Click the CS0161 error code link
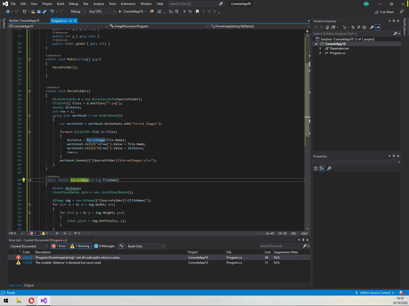Screen dimensions: 409x306 pyautogui.click(x=27, y=258)
